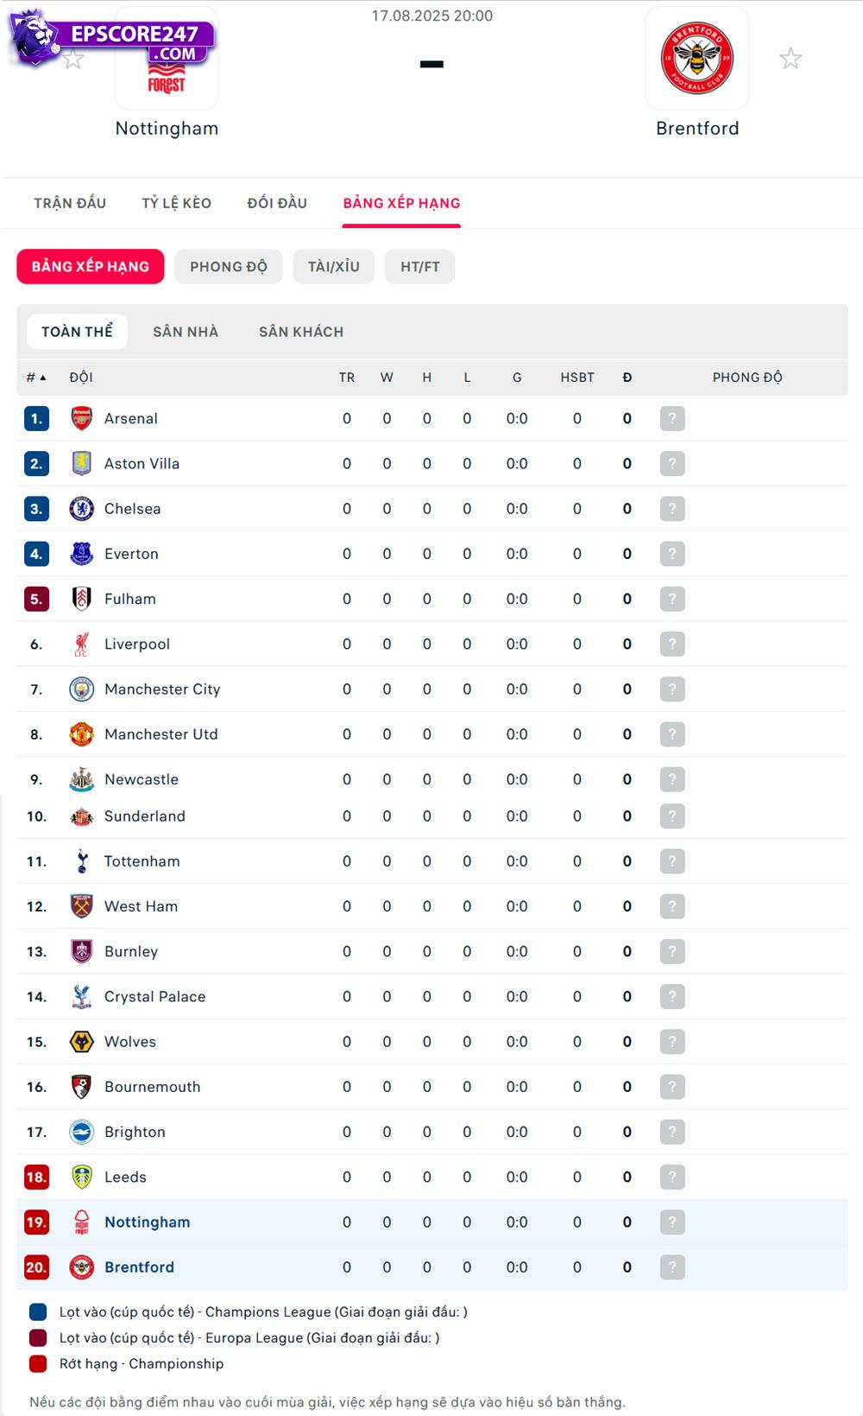Click the Manchester City crest icon
This screenshot has height=1416, width=863.
82,689
